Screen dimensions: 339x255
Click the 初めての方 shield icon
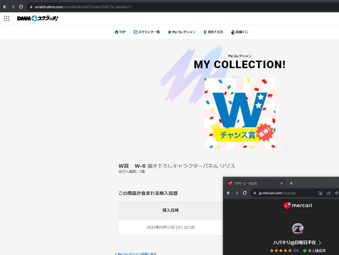coord(205,32)
